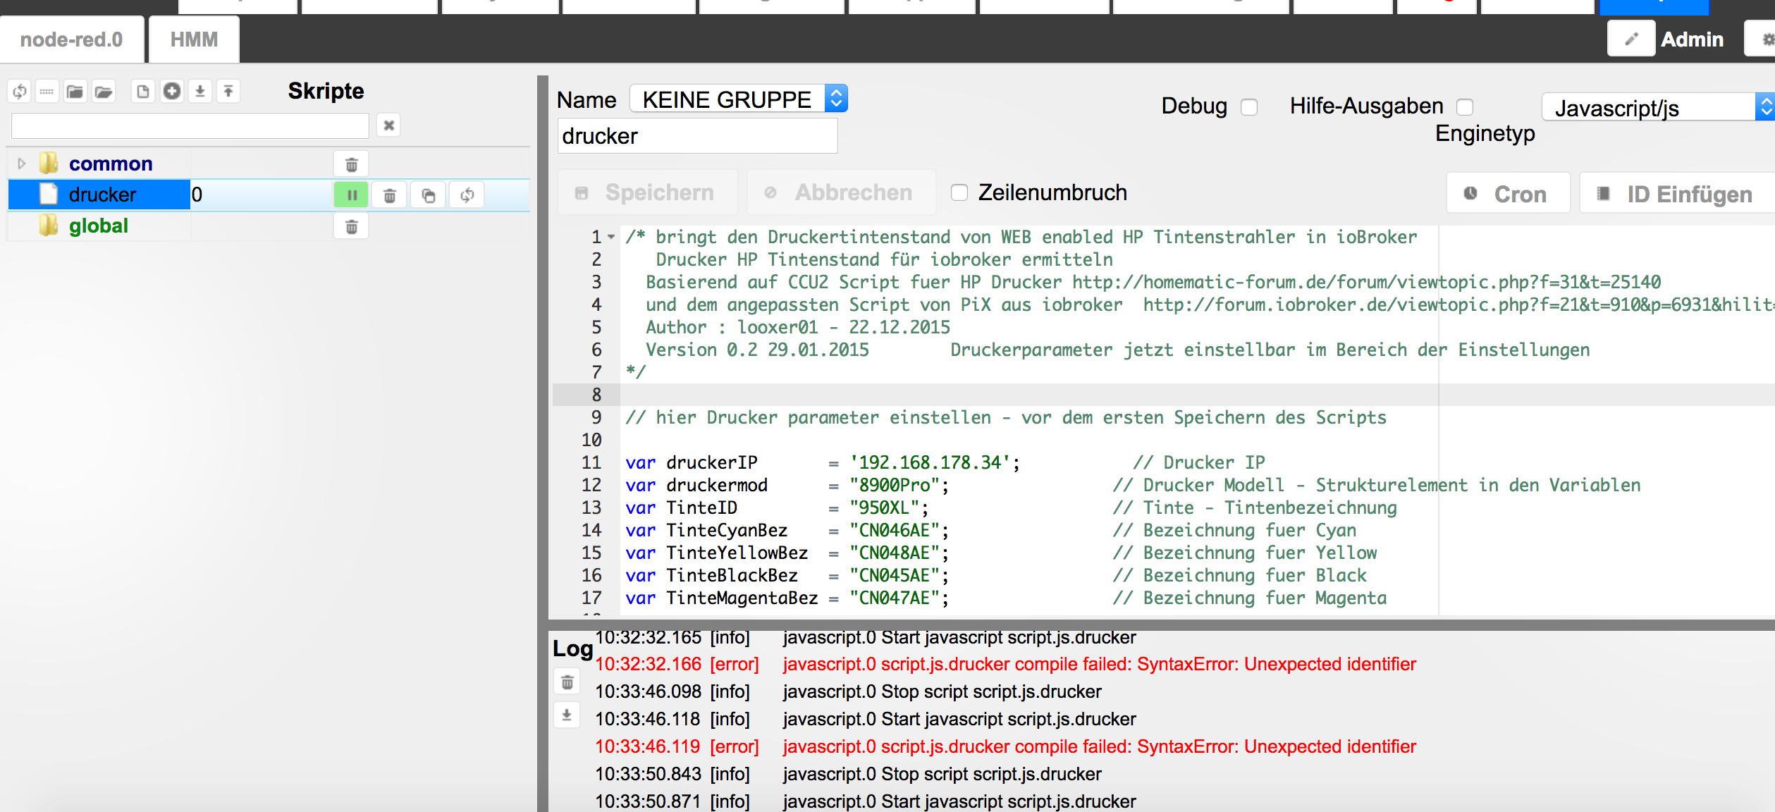
Task: Click the '// Drucker IP' comment
Action: [x=1199, y=462]
